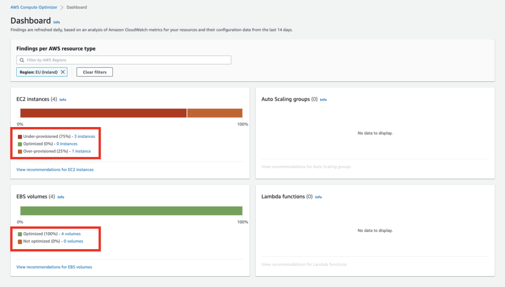
Task: Open the AWS Compute Optimizer breadcrumb link
Action: (34, 7)
